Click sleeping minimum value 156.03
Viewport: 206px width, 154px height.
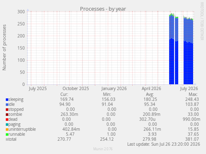tap(109, 99)
